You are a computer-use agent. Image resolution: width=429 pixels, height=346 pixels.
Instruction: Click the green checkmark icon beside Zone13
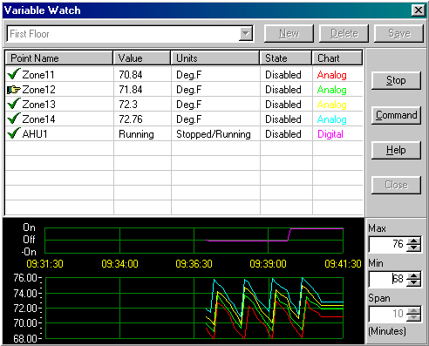click(x=14, y=104)
